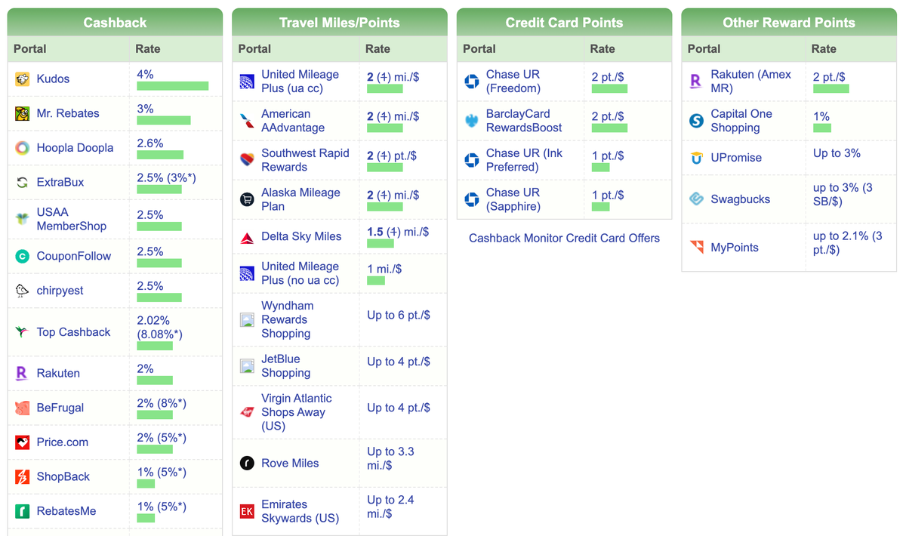Click the Emirates Skywards EK icon

pyautogui.click(x=246, y=511)
